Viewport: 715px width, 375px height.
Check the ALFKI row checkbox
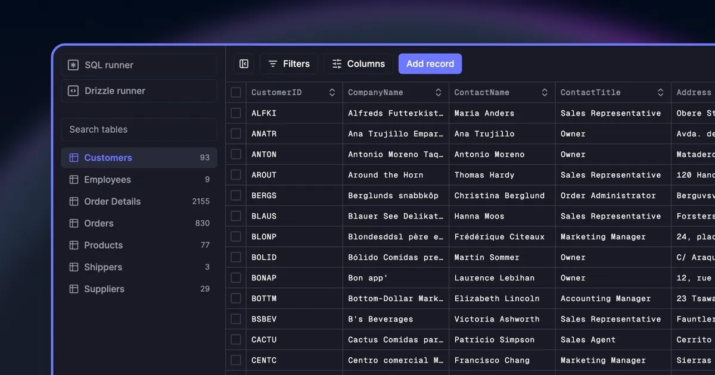pyautogui.click(x=236, y=113)
